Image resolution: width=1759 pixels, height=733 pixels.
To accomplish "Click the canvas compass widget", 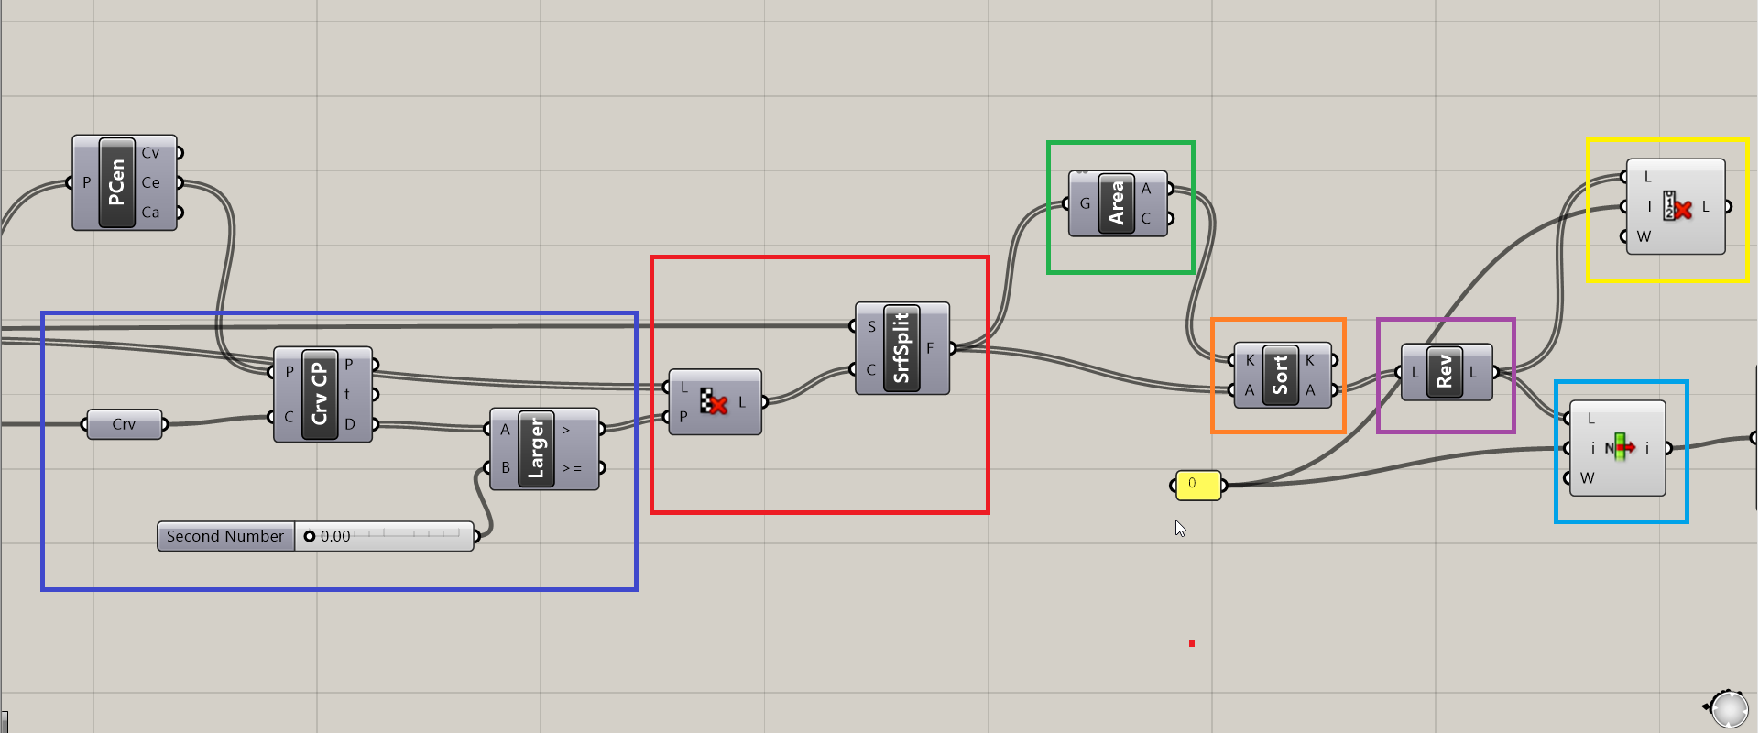I will tap(1728, 708).
